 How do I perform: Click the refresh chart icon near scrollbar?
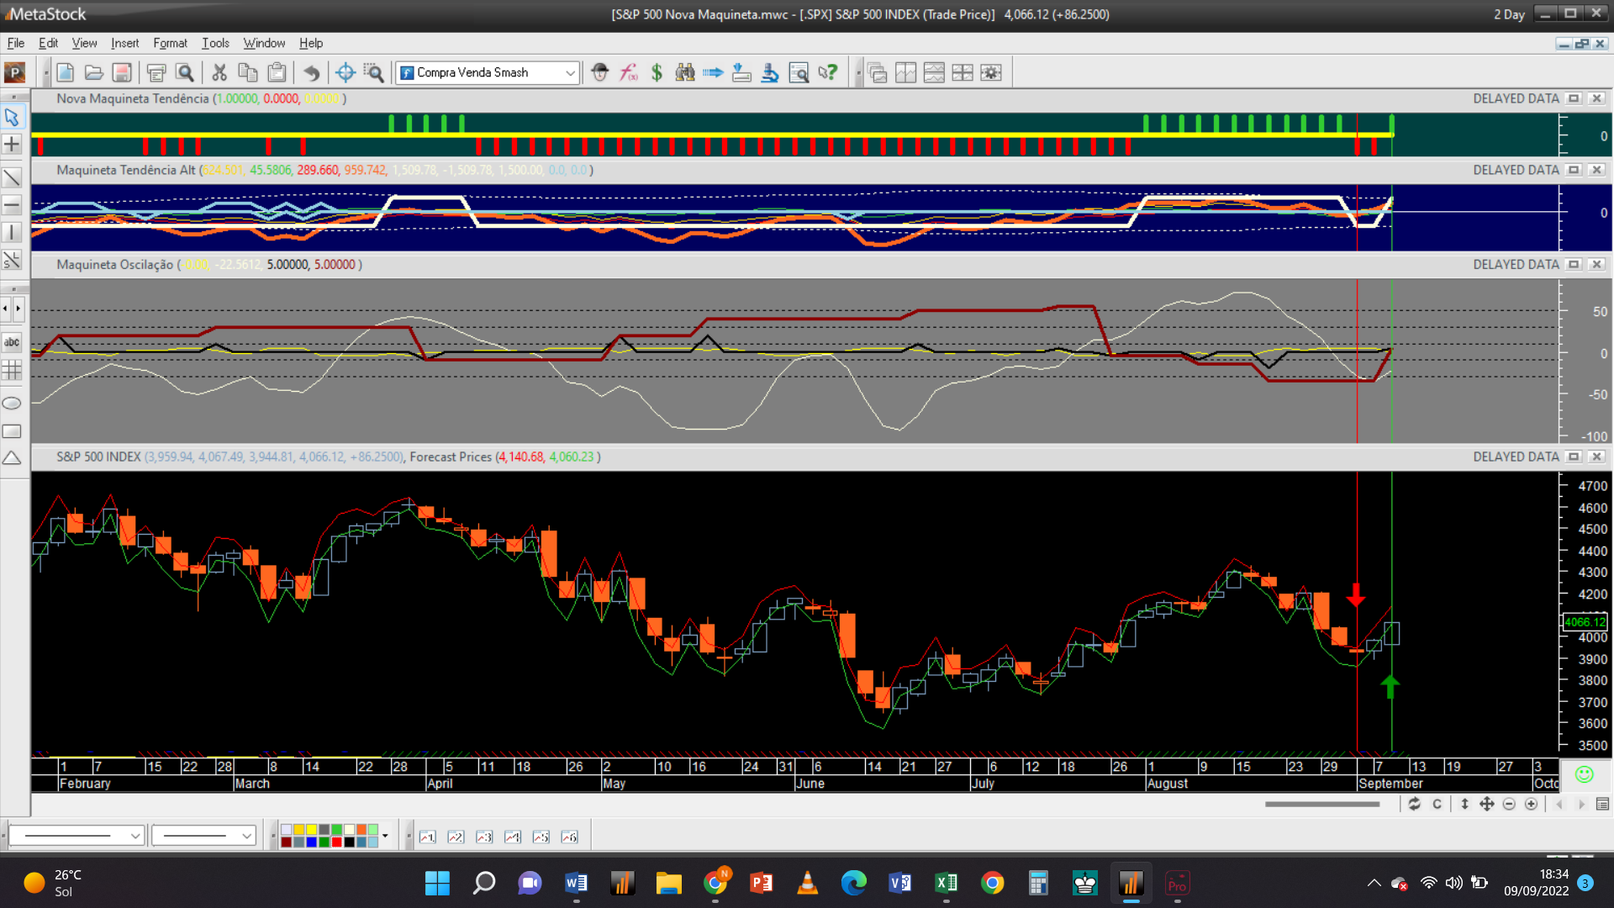pyautogui.click(x=1415, y=805)
